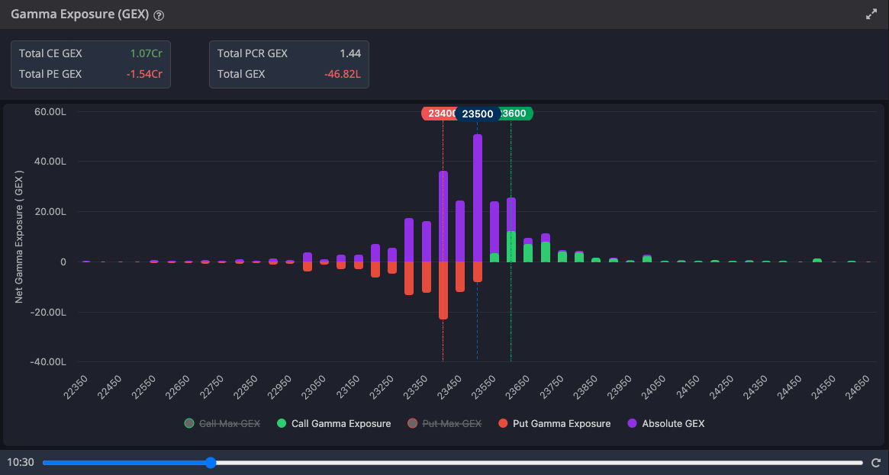
Task: Click the help icon beside Gamma Exposure title
Action: tap(159, 15)
